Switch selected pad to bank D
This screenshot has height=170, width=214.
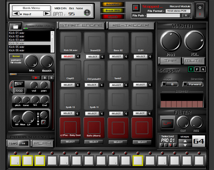(x=175, y=145)
